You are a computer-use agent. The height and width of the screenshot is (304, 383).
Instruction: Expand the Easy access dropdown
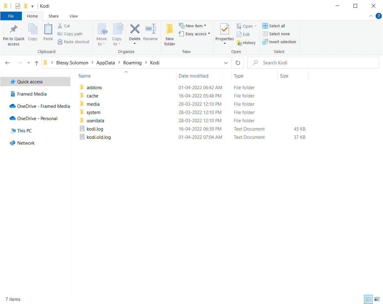coord(209,34)
